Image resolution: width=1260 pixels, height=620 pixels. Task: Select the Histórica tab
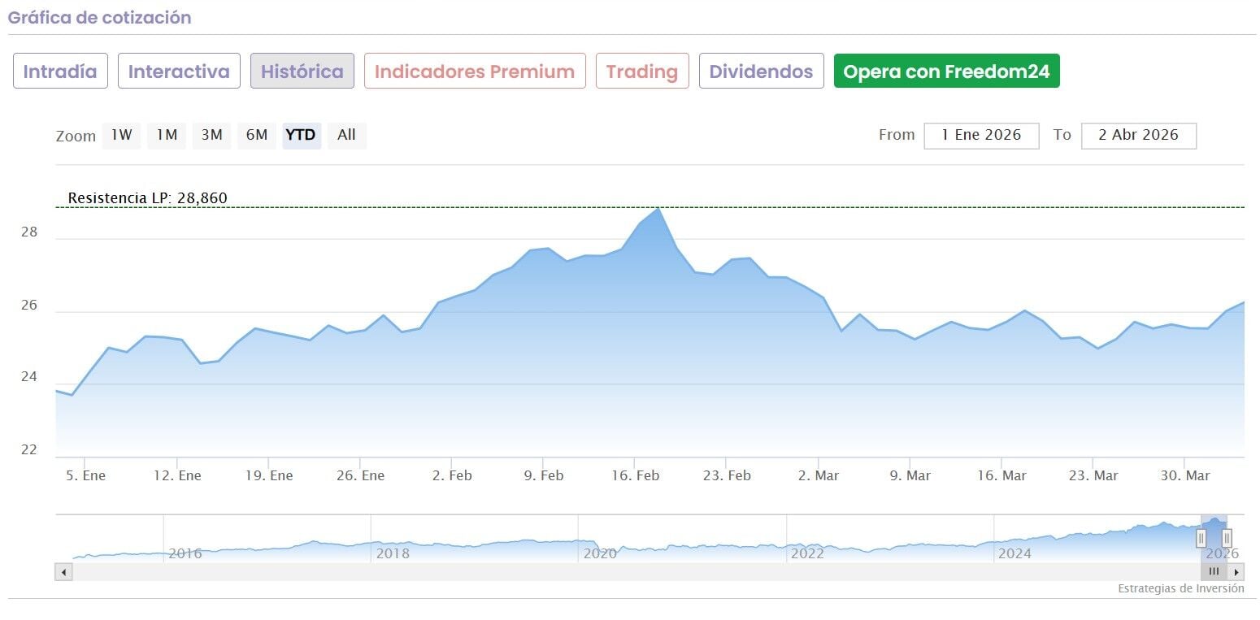(302, 72)
